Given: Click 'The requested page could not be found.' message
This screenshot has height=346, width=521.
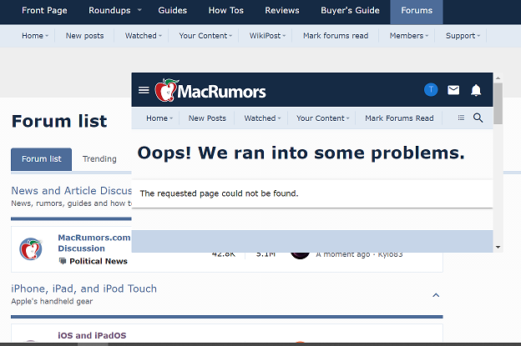Looking at the screenshot, I should [x=219, y=193].
